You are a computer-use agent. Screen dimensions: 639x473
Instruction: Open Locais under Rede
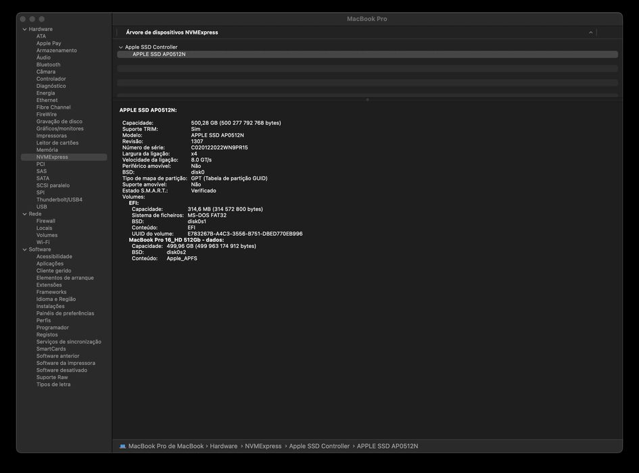[44, 228]
